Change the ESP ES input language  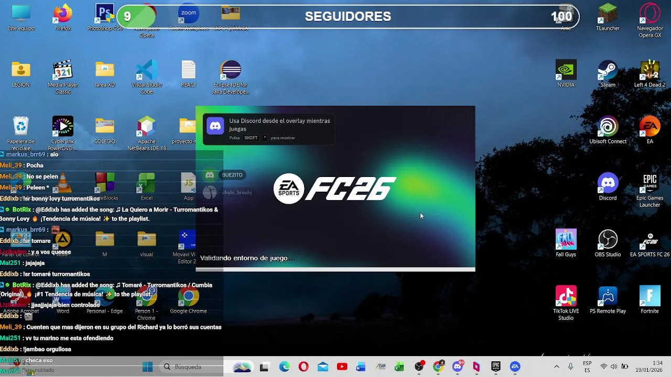pos(587,367)
